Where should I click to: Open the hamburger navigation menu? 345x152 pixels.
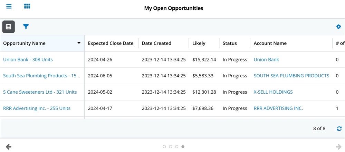point(9,6)
